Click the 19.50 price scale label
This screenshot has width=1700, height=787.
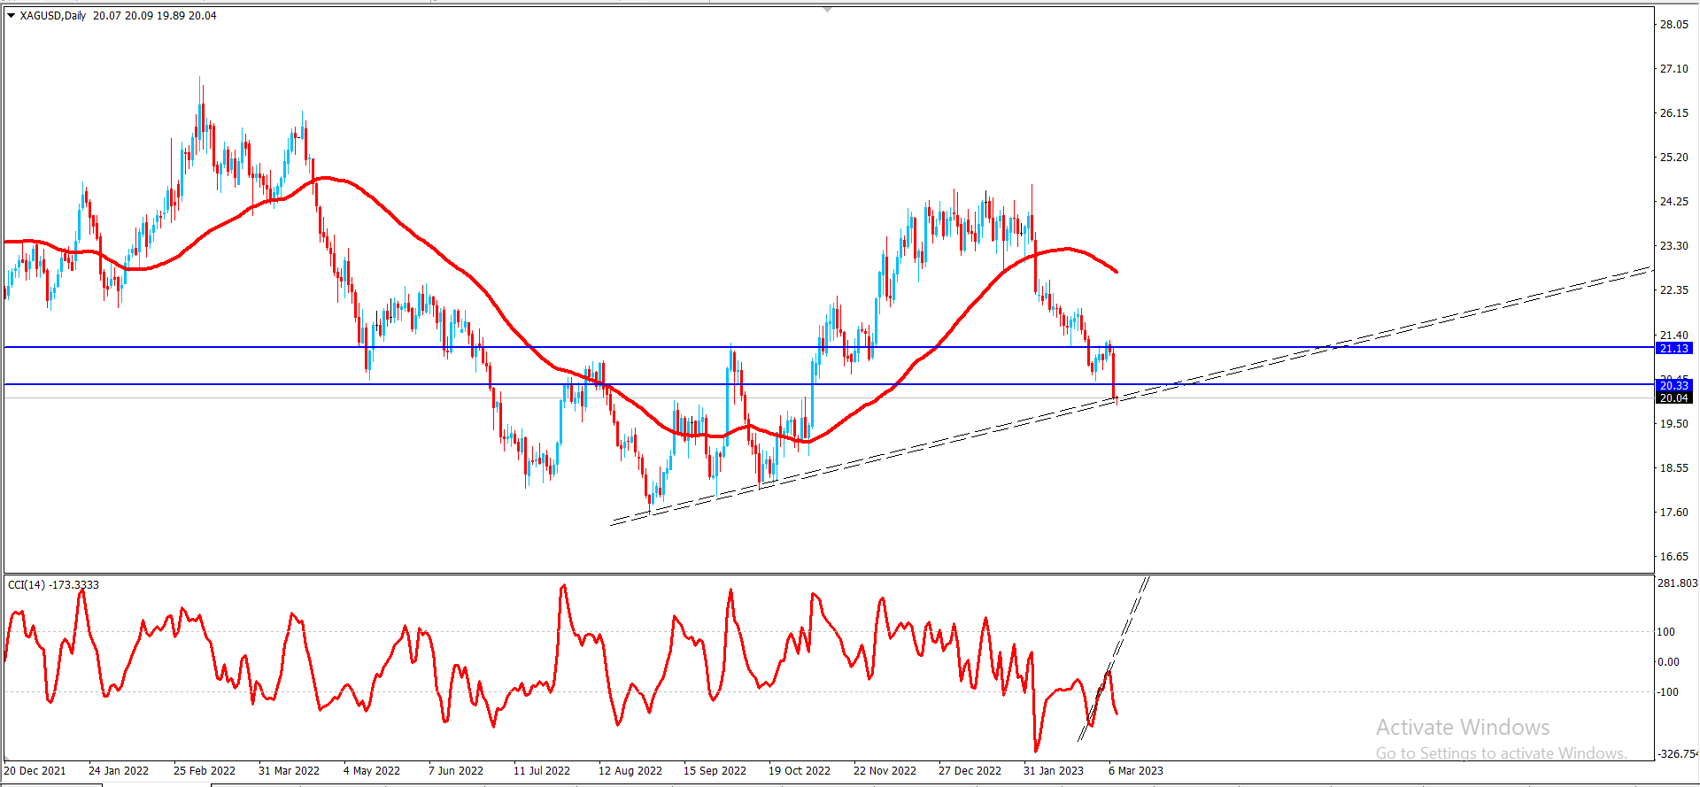coord(1673,424)
